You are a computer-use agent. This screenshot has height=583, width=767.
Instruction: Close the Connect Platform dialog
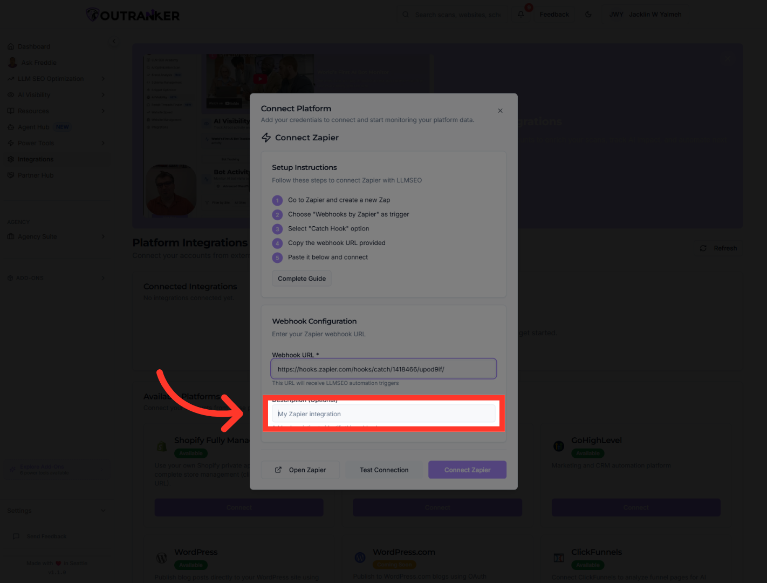point(500,111)
